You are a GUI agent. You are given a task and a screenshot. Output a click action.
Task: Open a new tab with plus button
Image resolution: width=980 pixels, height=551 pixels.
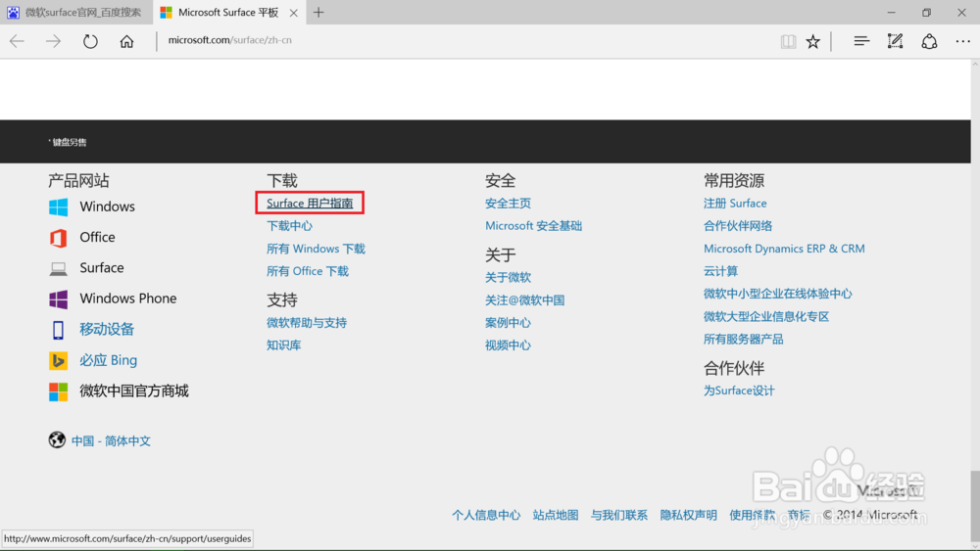pos(318,13)
